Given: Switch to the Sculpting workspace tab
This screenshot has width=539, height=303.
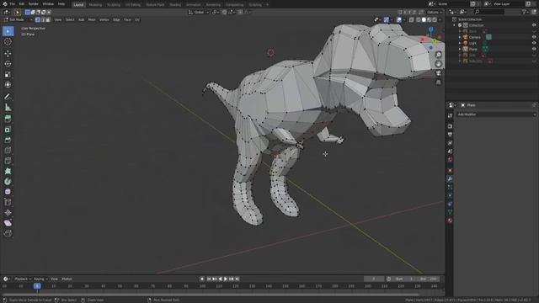Looking at the screenshot, I should [x=114, y=5].
